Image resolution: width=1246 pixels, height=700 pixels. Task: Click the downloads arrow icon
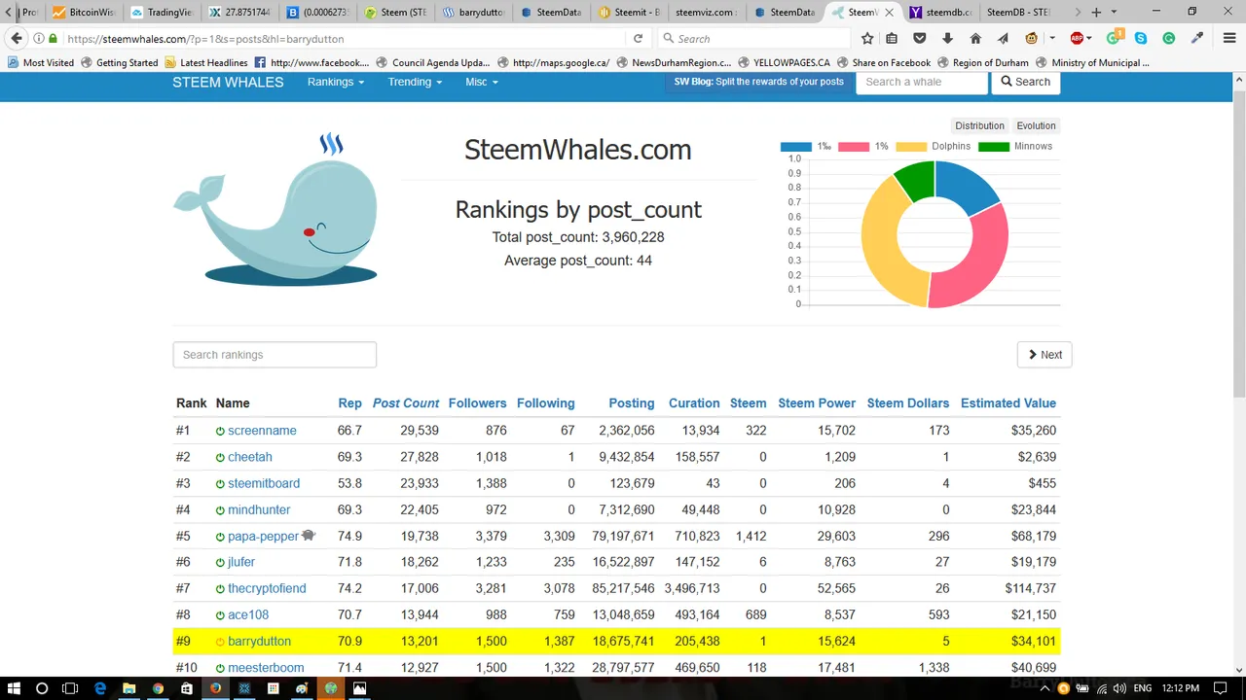947,39
